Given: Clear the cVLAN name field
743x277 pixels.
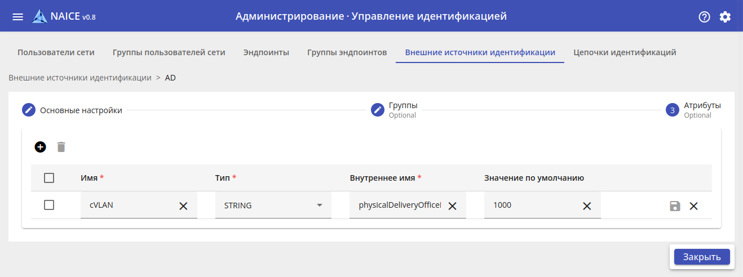Looking at the screenshot, I should (183, 206).
